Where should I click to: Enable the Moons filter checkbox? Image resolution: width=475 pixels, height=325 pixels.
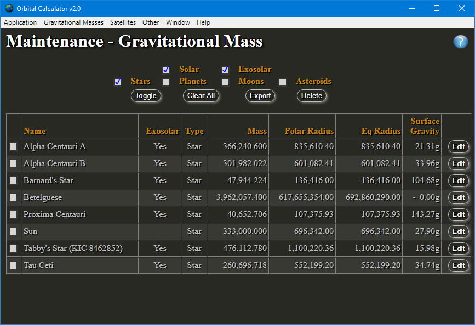click(225, 82)
